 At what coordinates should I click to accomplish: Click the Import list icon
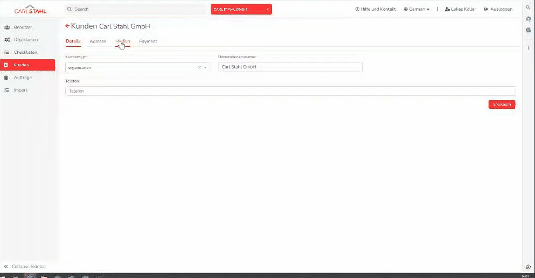(7, 90)
